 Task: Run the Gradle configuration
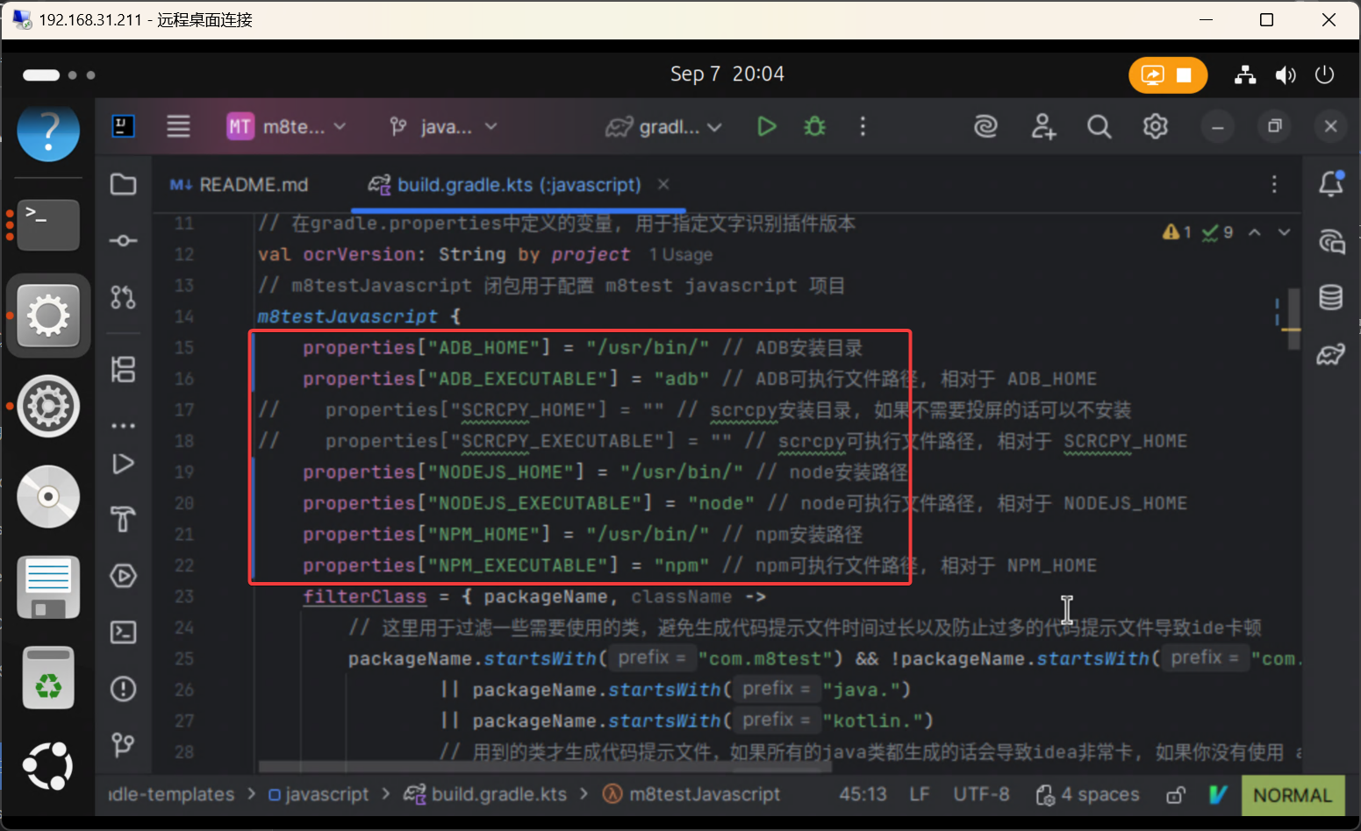(766, 126)
